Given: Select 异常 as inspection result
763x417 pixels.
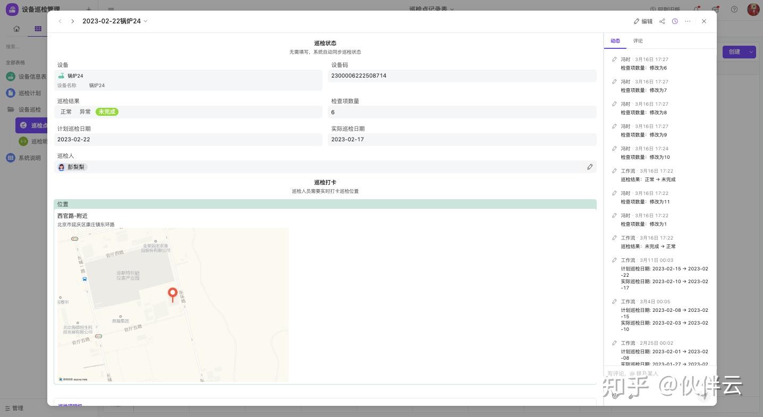Looking at the screenshot, I should point(85,112).
